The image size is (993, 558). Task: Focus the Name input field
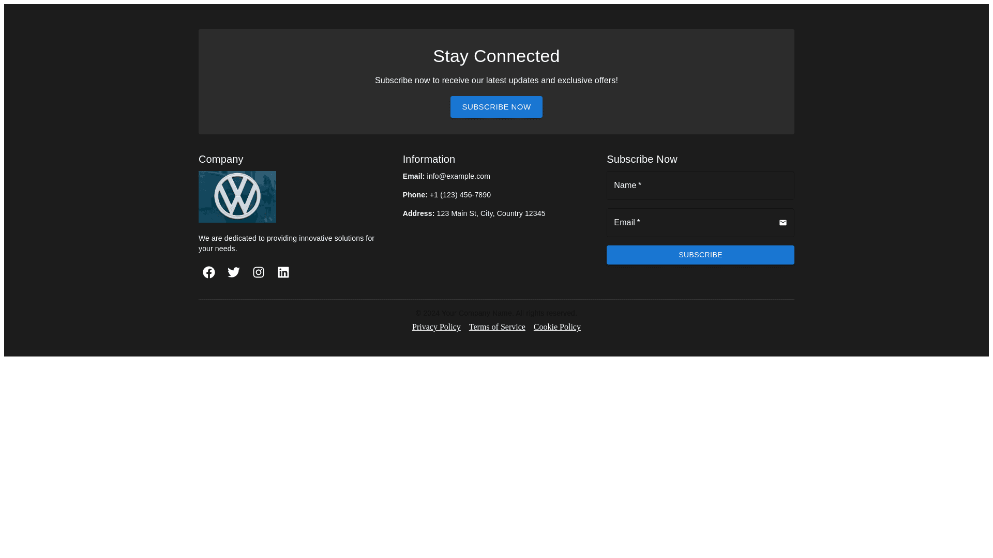click(x=700, y=185)
